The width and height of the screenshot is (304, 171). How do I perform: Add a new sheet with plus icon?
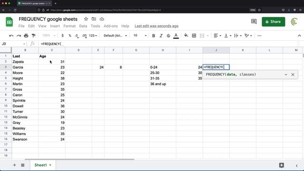point(15,165)
